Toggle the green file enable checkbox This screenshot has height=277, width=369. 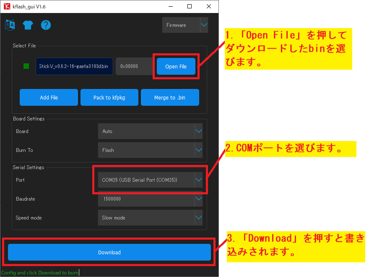coord(26,66)
